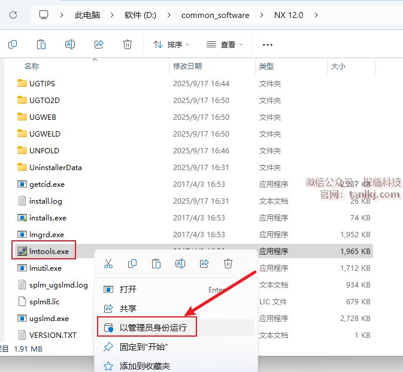Expand chevron after 此电脑 in breadcrumb
This screenshot has height=372, width=403.
point(112,15)
